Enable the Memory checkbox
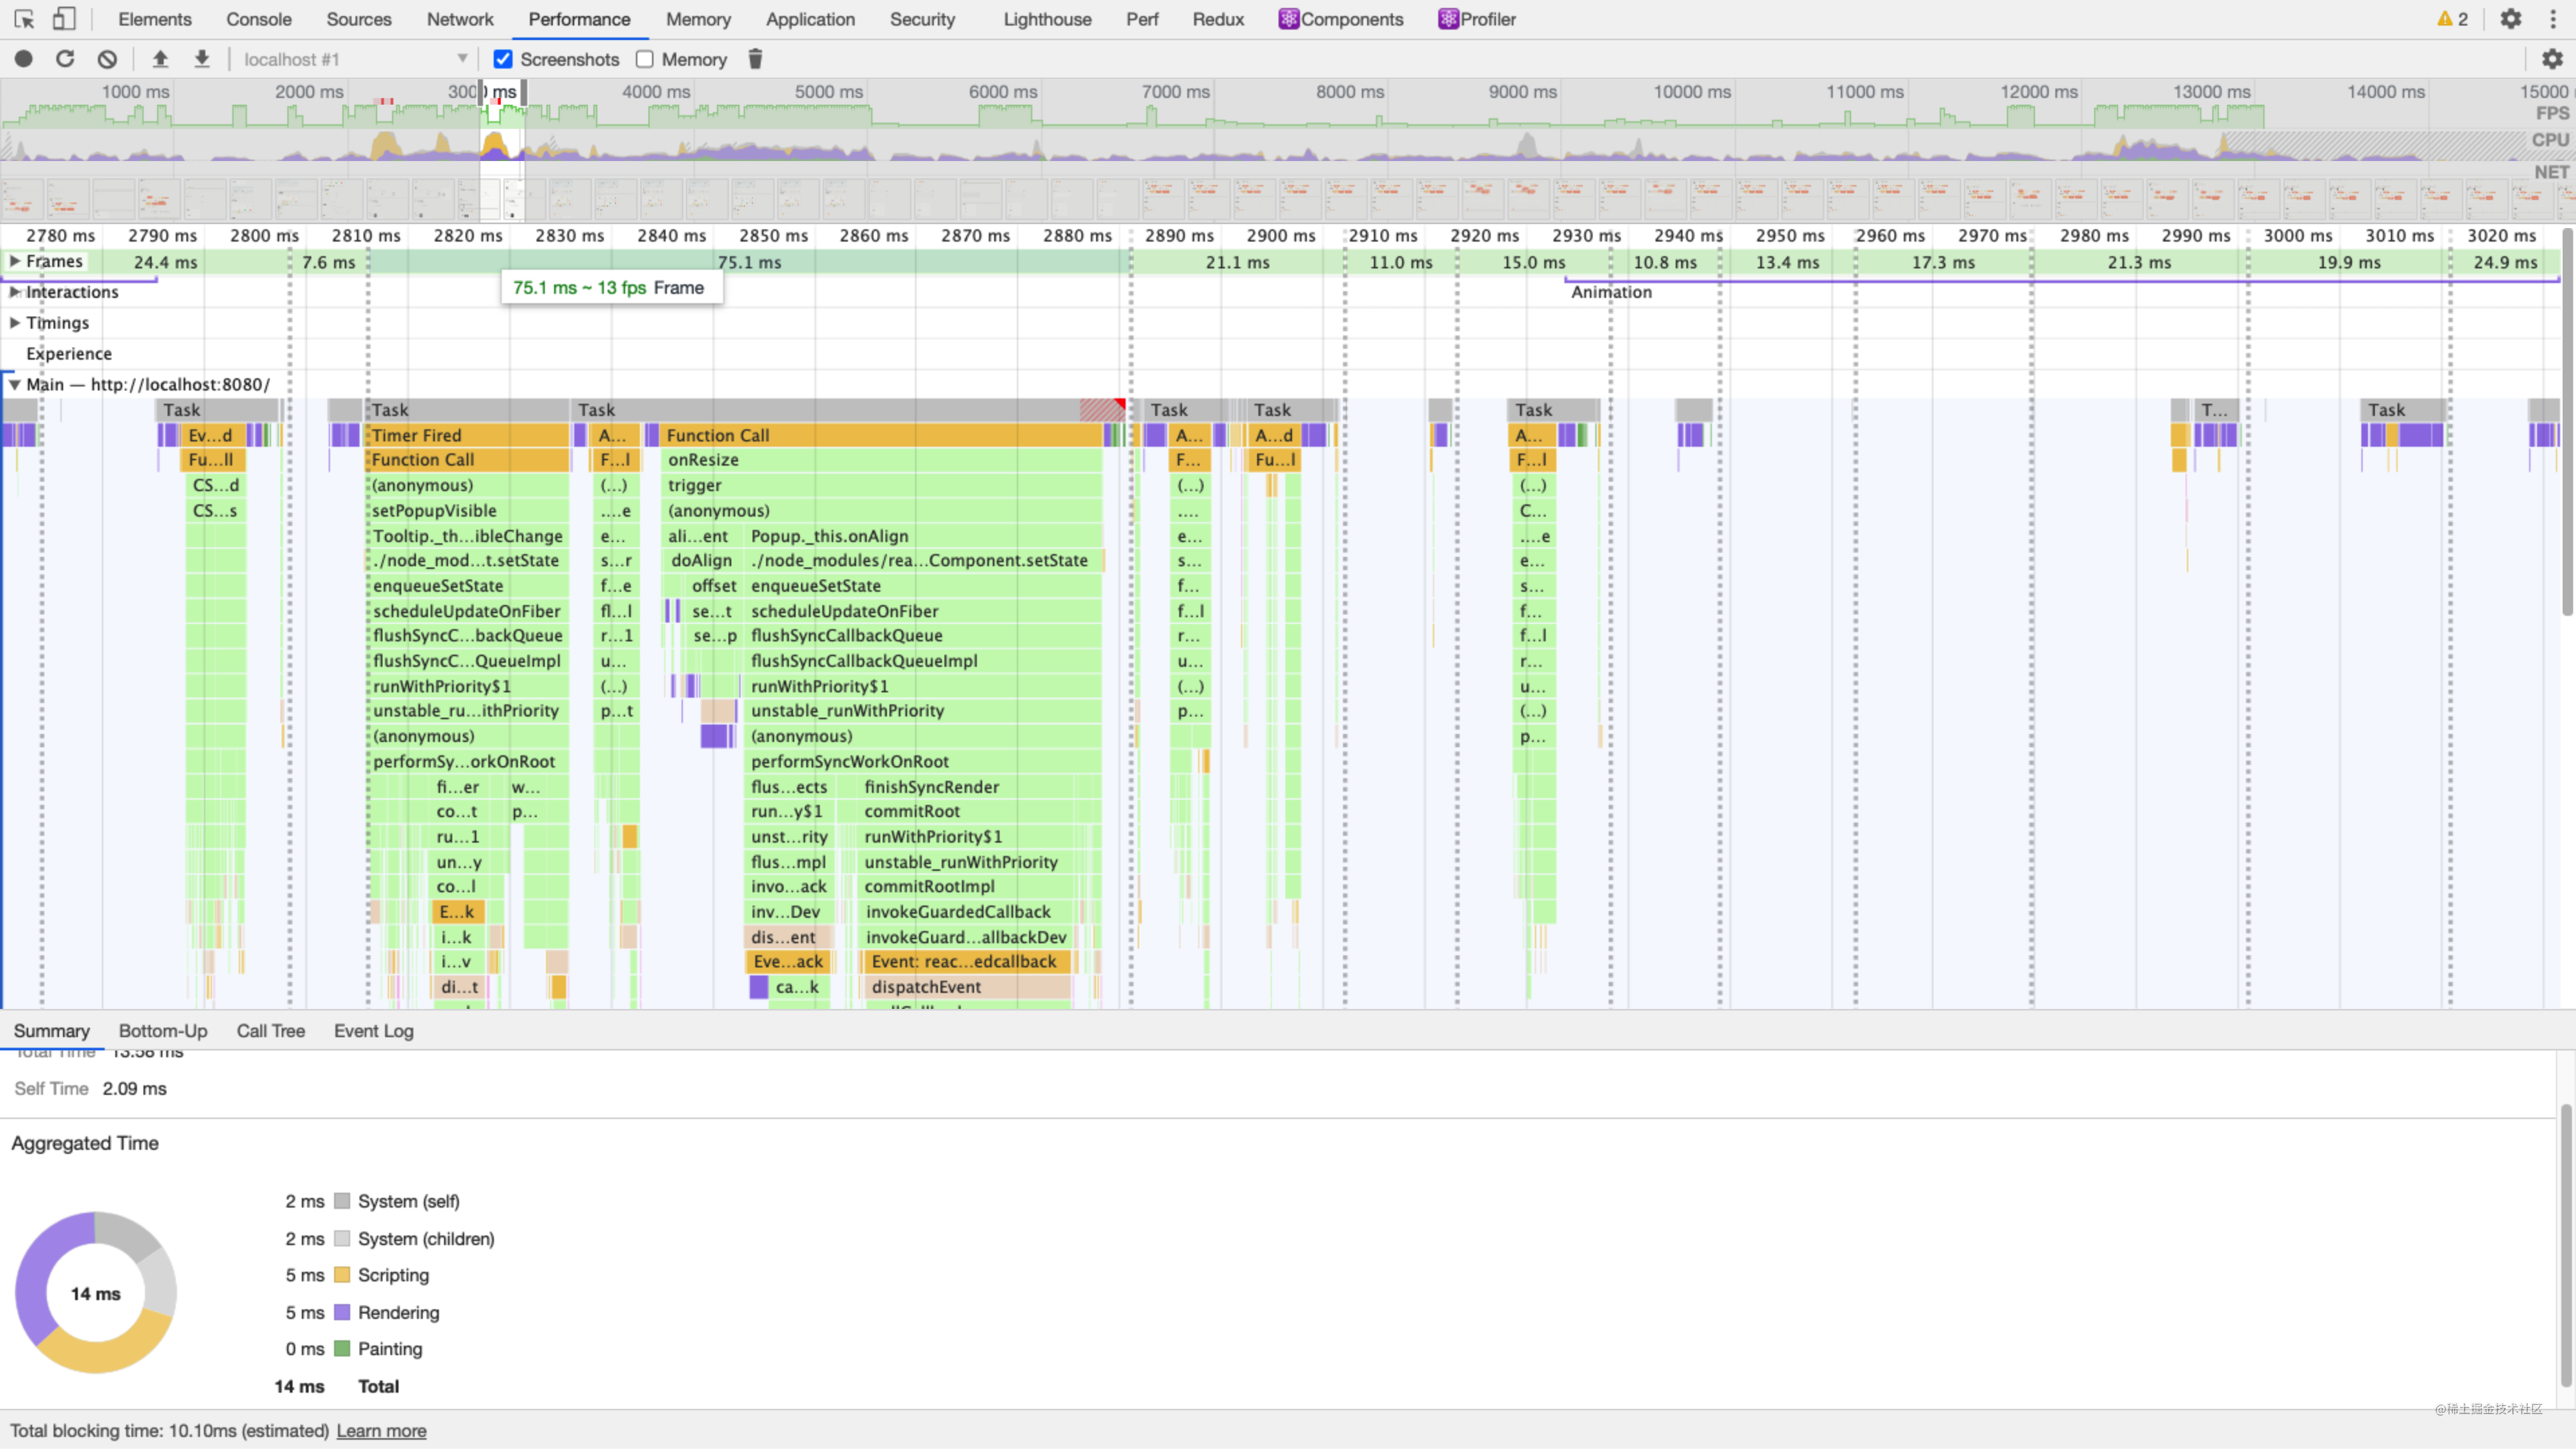 point(645,59)
